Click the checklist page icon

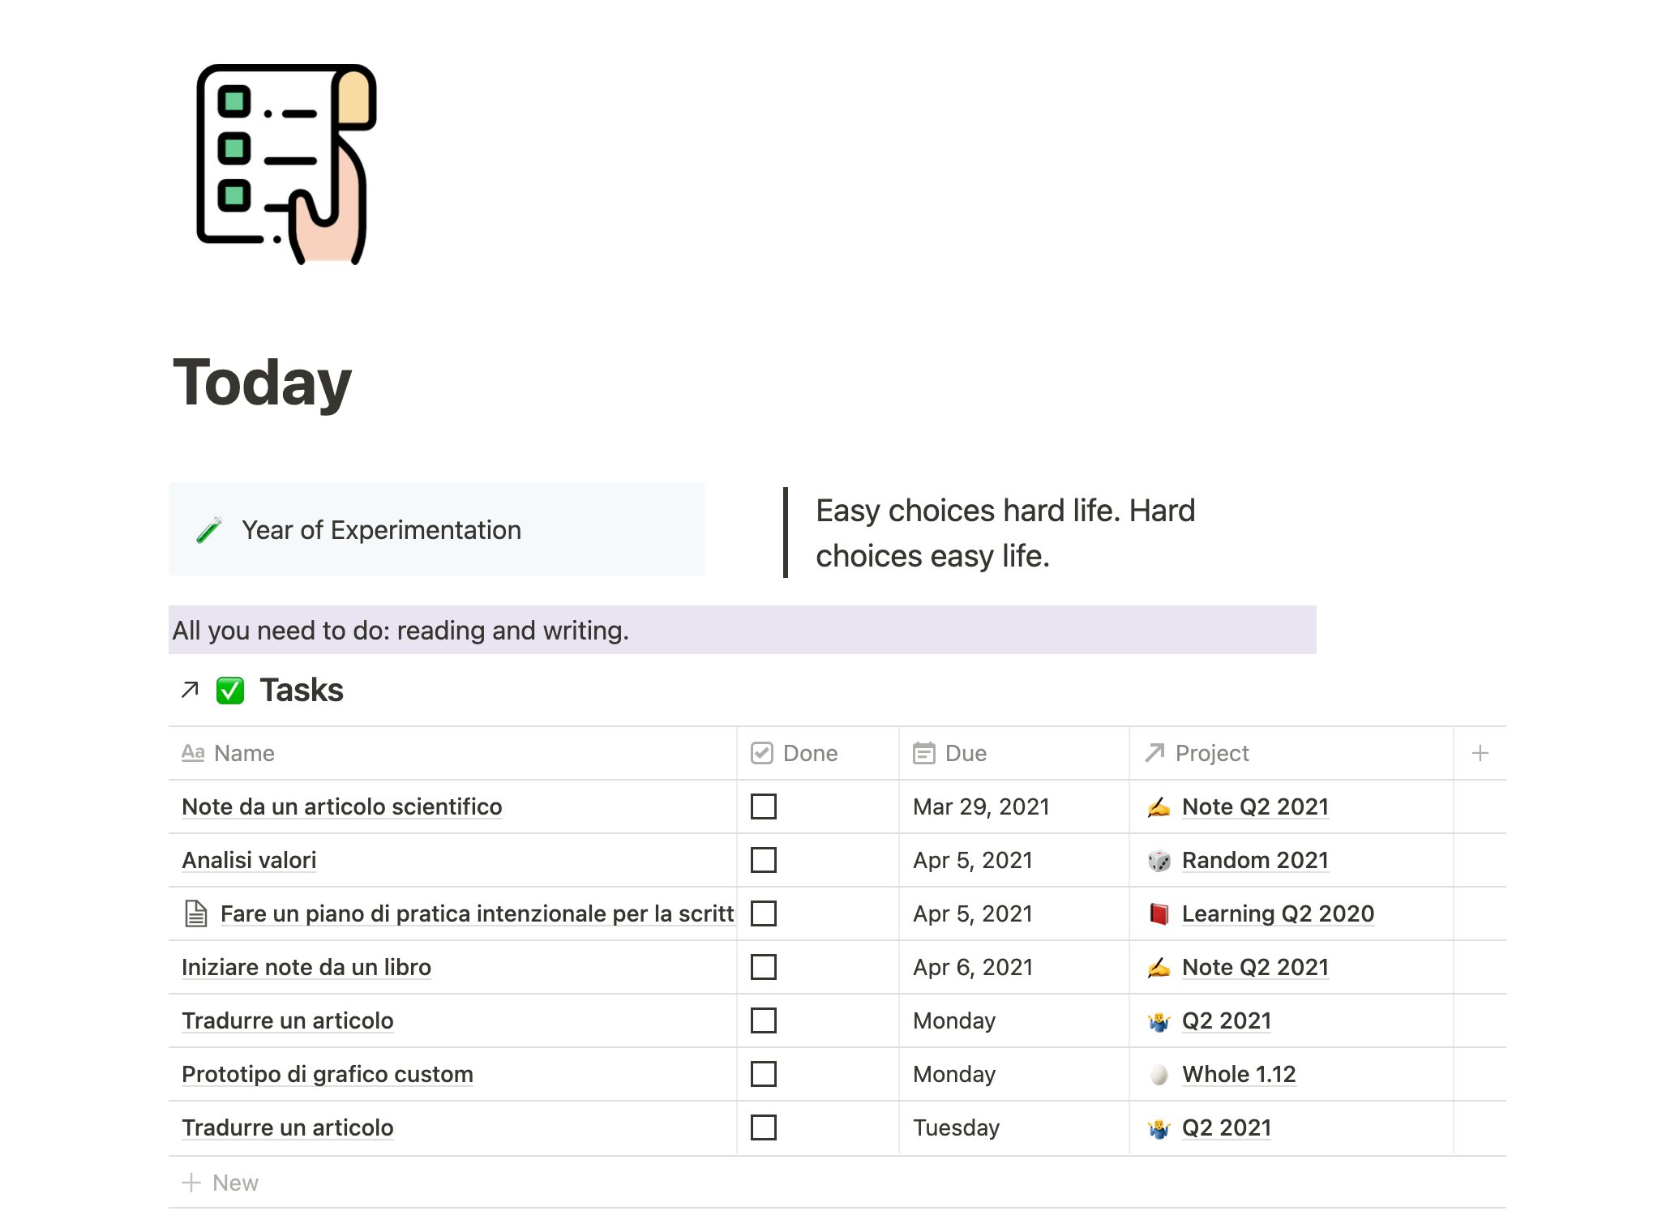click(286, 163)
